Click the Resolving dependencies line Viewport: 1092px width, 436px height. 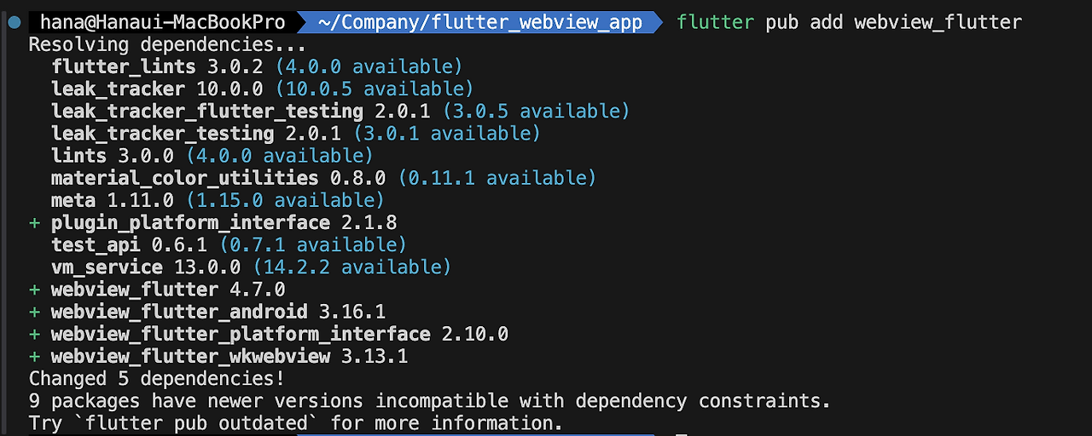click(166, 44)
